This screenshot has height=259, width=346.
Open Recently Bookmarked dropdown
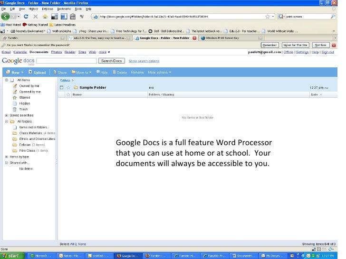pyautogui.click(x=28, y=31)
